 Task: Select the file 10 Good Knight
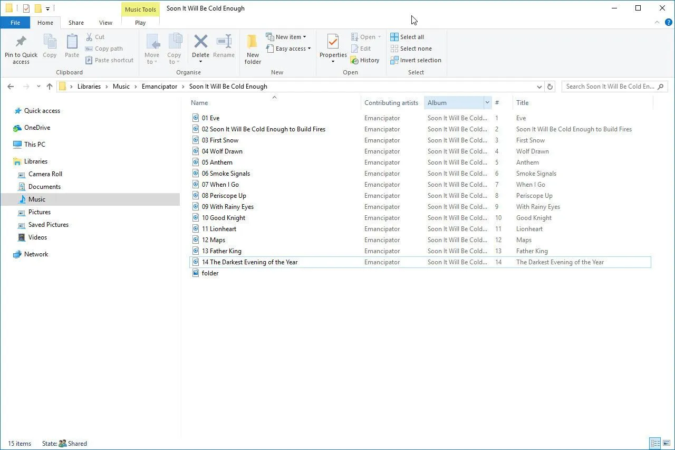point(223,218)
